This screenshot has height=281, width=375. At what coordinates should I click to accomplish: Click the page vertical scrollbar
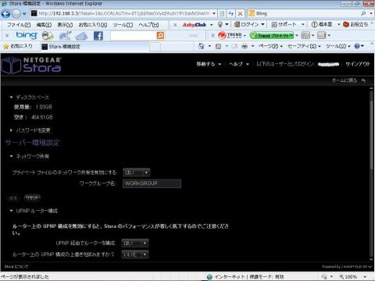[371, 174]
